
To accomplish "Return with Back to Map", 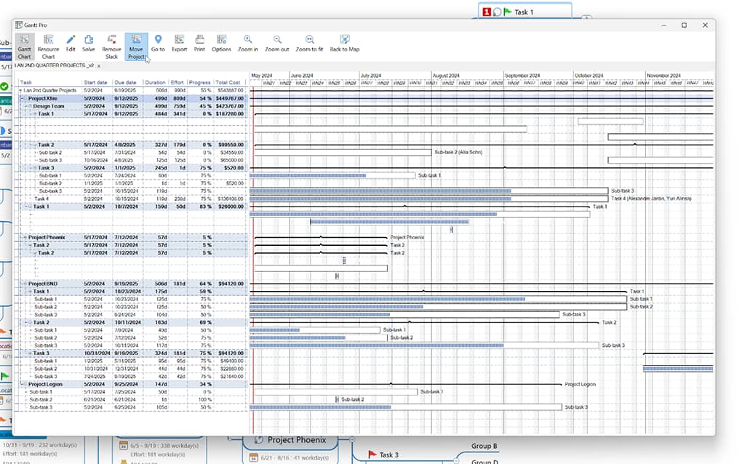I will [x=344, y=44].
